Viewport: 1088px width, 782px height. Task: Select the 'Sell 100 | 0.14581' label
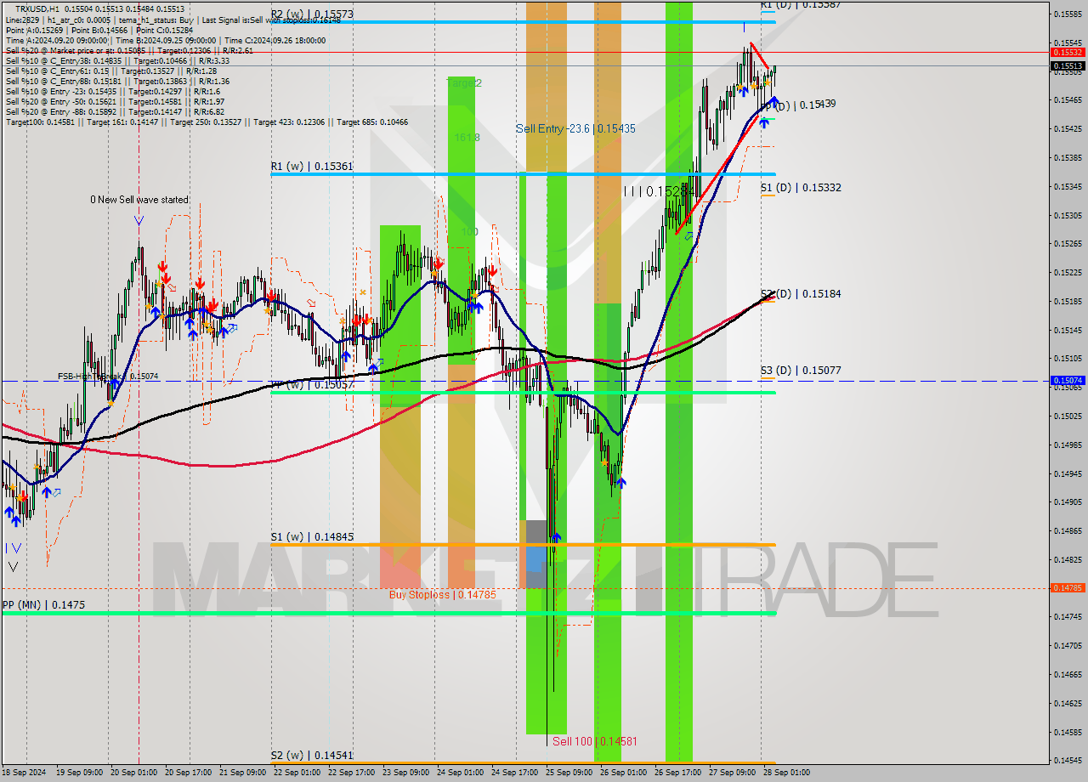pos(594,741)
